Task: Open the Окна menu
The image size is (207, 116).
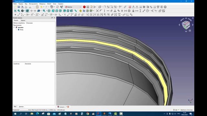Action: pyautogui.click(x=55, y=4)
